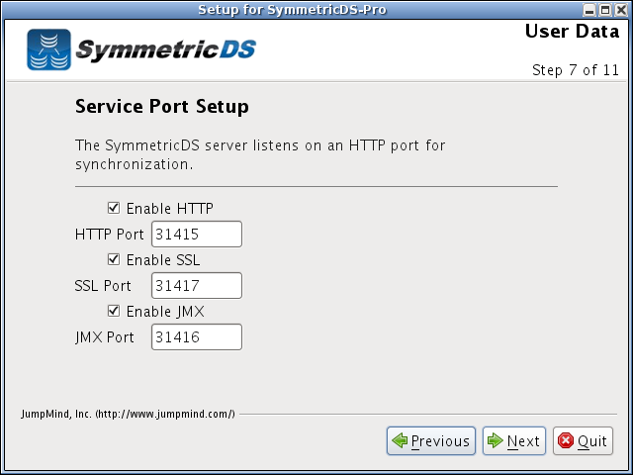
Task: Click the SymmetricDS database logo icon
Action: 48,49
